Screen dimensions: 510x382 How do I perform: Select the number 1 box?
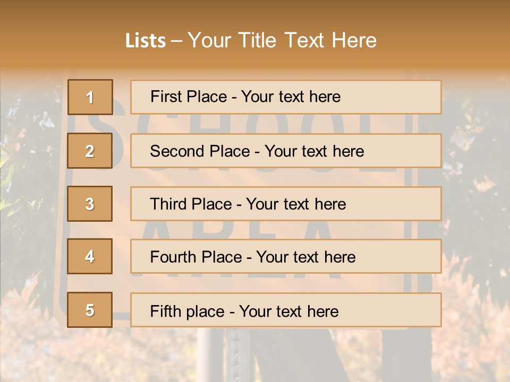click(90, 97)
